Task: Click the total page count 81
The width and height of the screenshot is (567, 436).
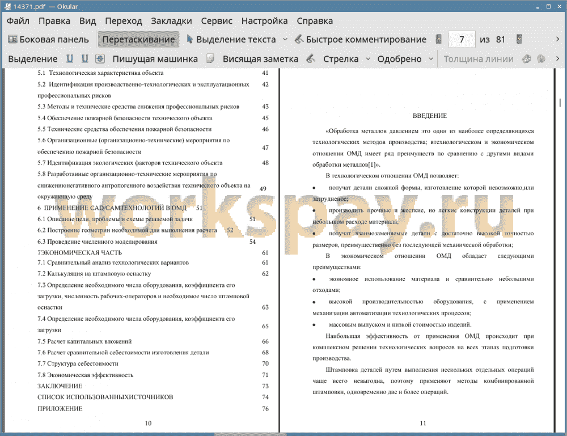Action: point(501,40)
